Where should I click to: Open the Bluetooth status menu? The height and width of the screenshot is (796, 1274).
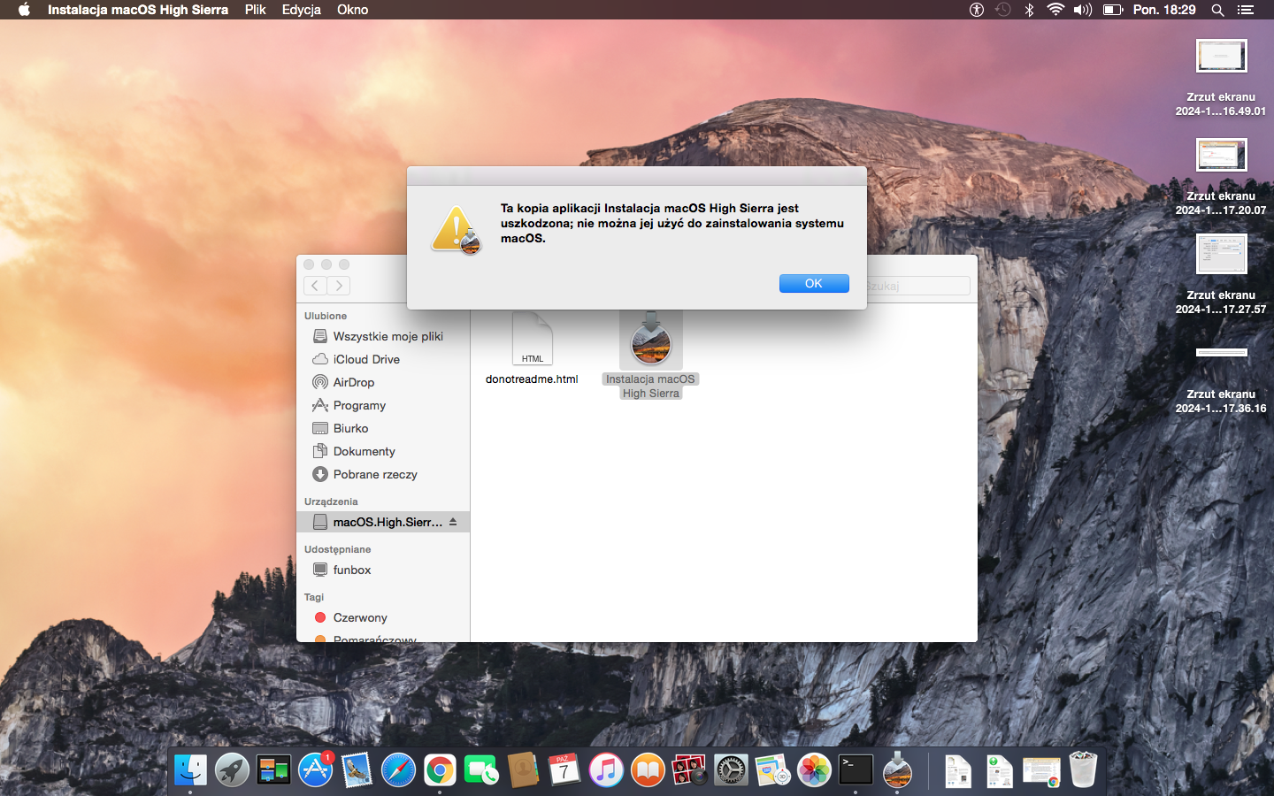(1029, 10)
